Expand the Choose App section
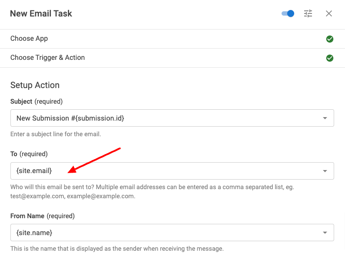 (29, 39)
